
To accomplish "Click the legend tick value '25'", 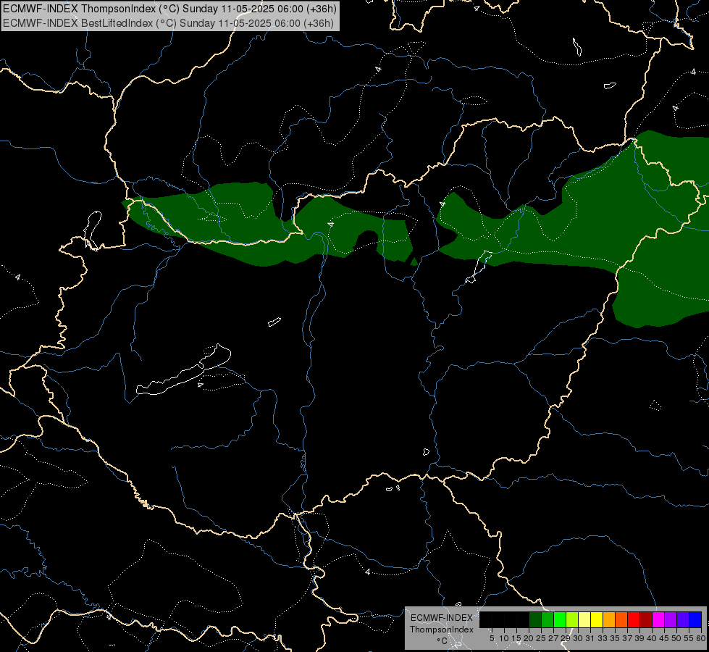I will (x=541, y=638).
